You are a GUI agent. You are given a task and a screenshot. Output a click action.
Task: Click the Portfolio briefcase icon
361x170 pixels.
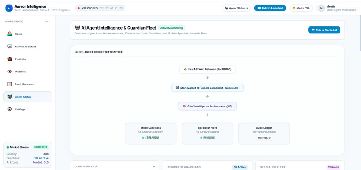click(10, 59)
